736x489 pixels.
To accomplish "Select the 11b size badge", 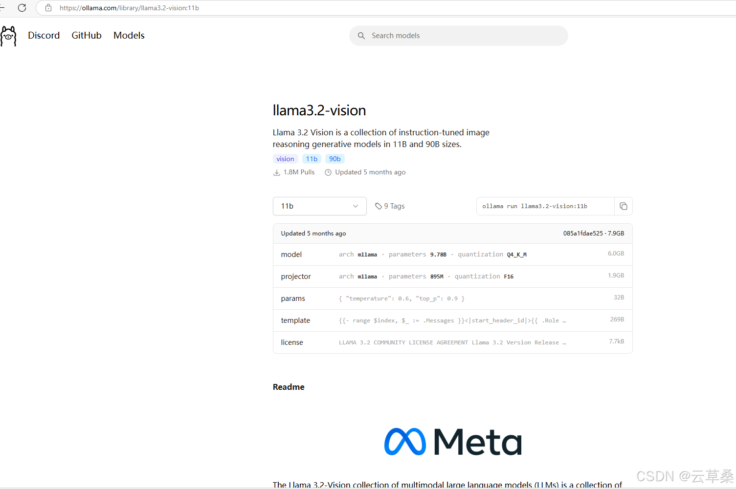I will coord(312,159).
